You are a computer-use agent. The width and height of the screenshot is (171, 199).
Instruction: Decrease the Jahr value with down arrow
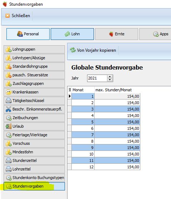click(110, 80)
